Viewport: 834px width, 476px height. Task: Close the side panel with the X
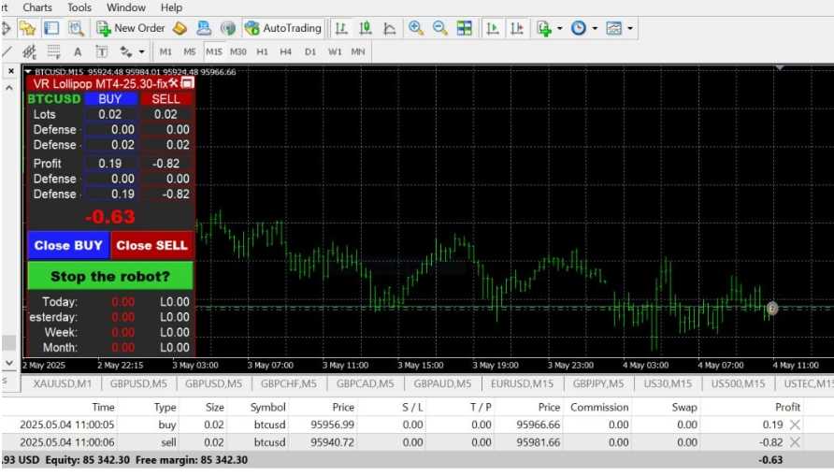click(11, 71)
